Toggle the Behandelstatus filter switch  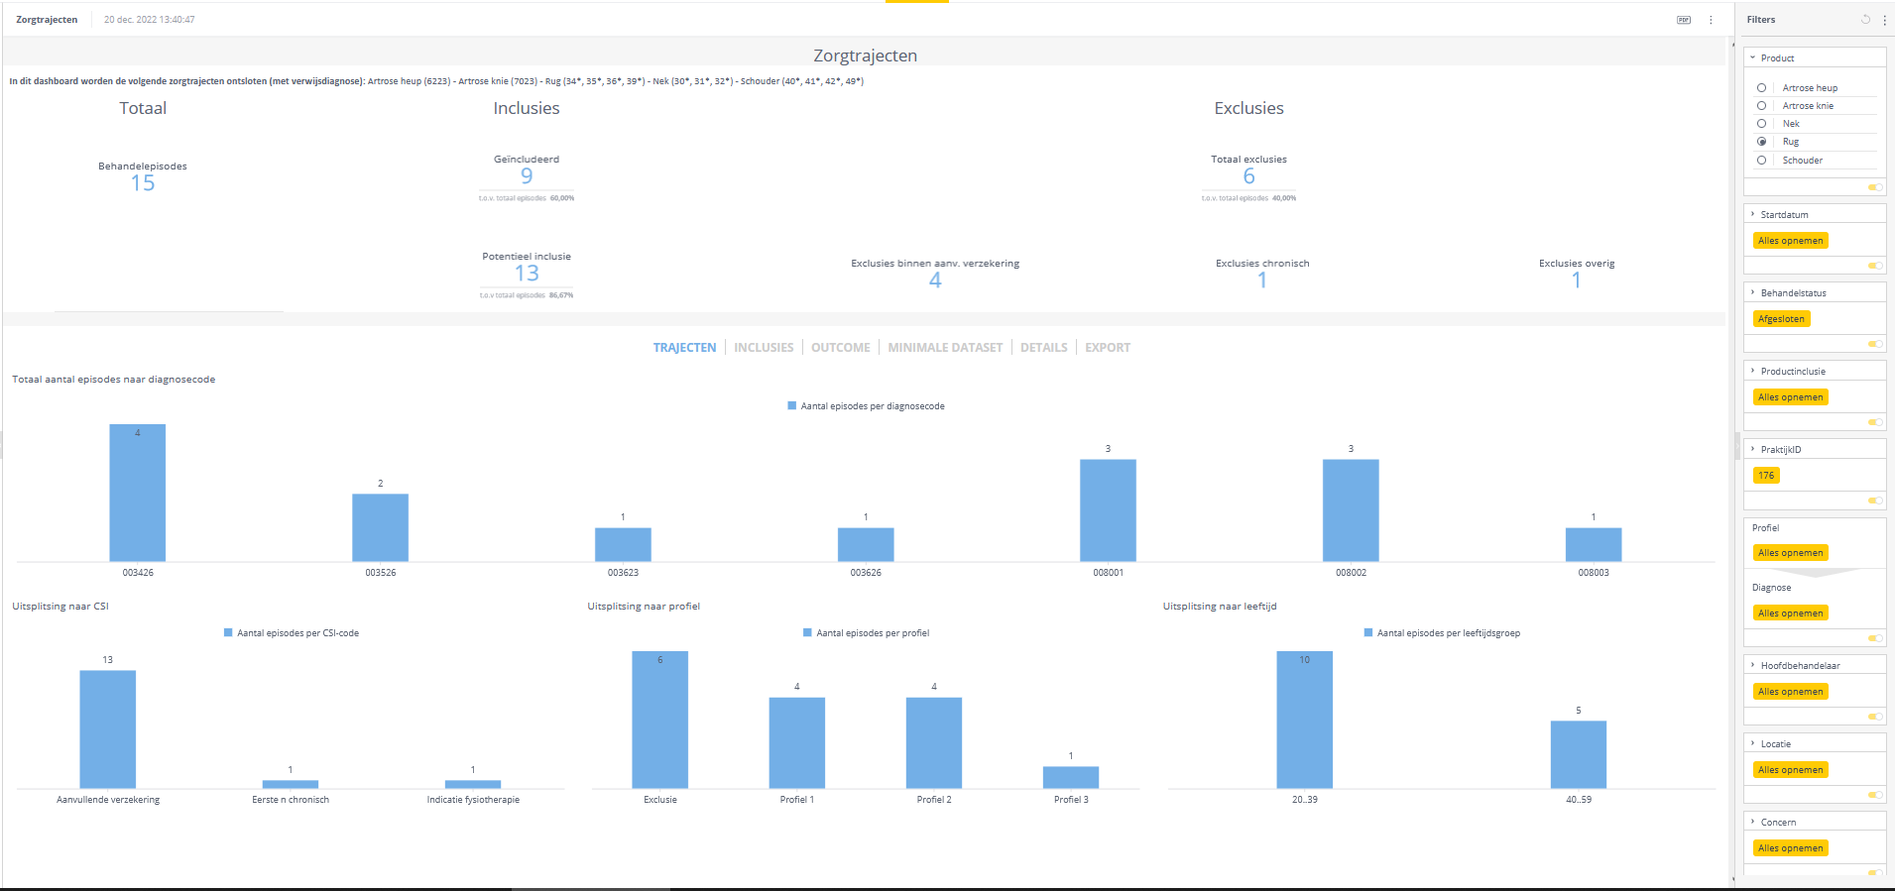pyautogui.click(x=1875, y=344)
